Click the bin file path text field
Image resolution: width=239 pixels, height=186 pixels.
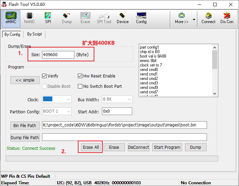point(124,125)
